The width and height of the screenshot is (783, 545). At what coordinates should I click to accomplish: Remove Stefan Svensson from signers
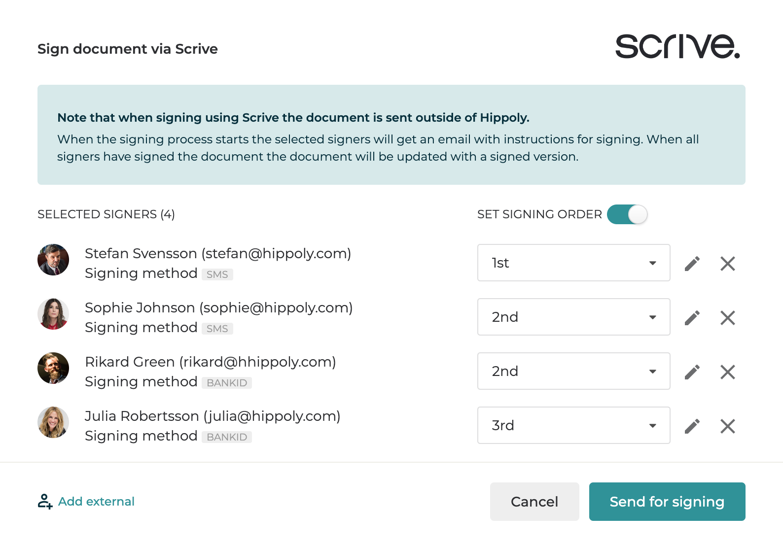coord(728,264)
